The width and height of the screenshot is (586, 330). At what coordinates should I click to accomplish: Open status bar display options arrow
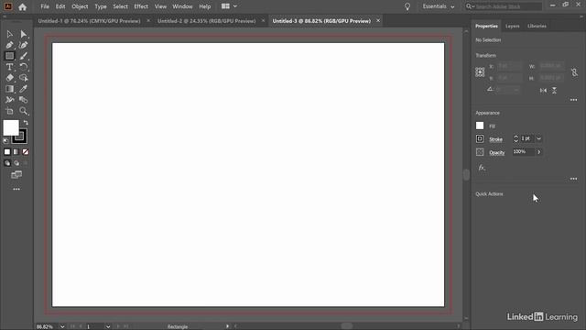(x=227, y=326)
